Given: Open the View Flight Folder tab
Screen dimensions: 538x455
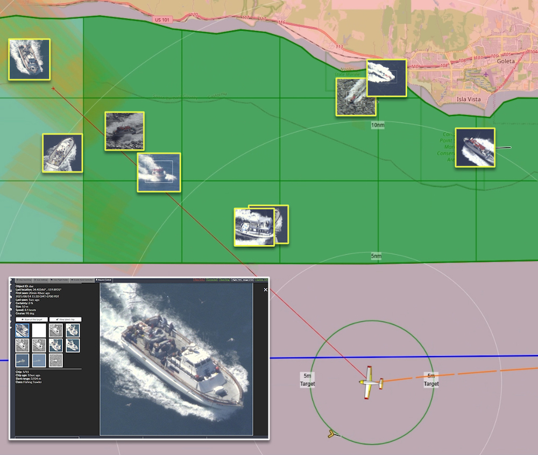Looking at the screenshot, I should click(59, 280).
